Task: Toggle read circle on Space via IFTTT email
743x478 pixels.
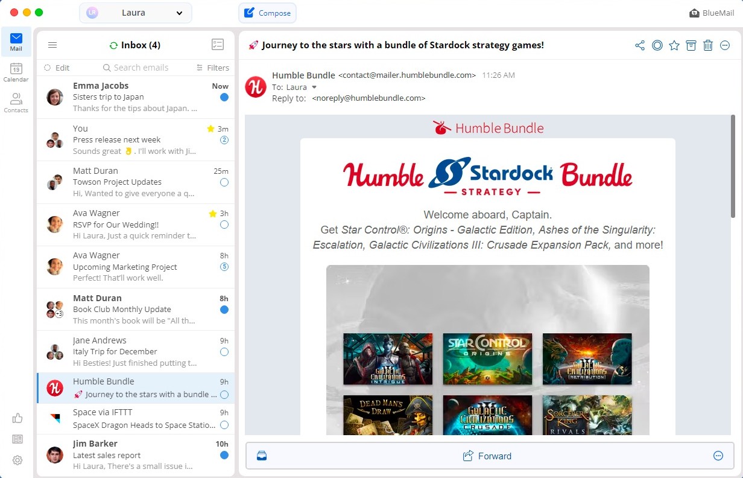Action: pos(224,425)
